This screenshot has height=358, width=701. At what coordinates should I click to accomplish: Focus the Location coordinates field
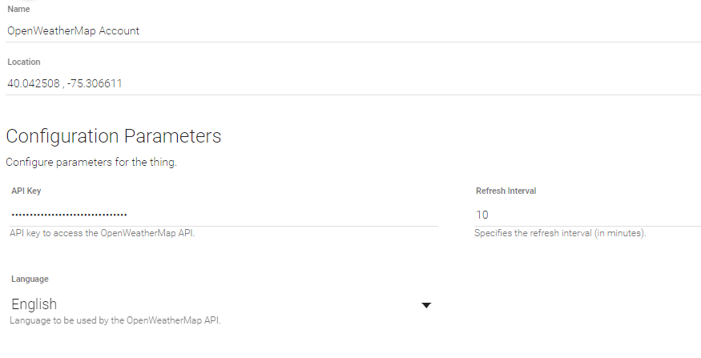coord(353,83)
